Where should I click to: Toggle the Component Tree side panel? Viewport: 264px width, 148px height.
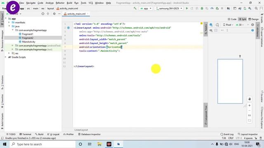205,115
